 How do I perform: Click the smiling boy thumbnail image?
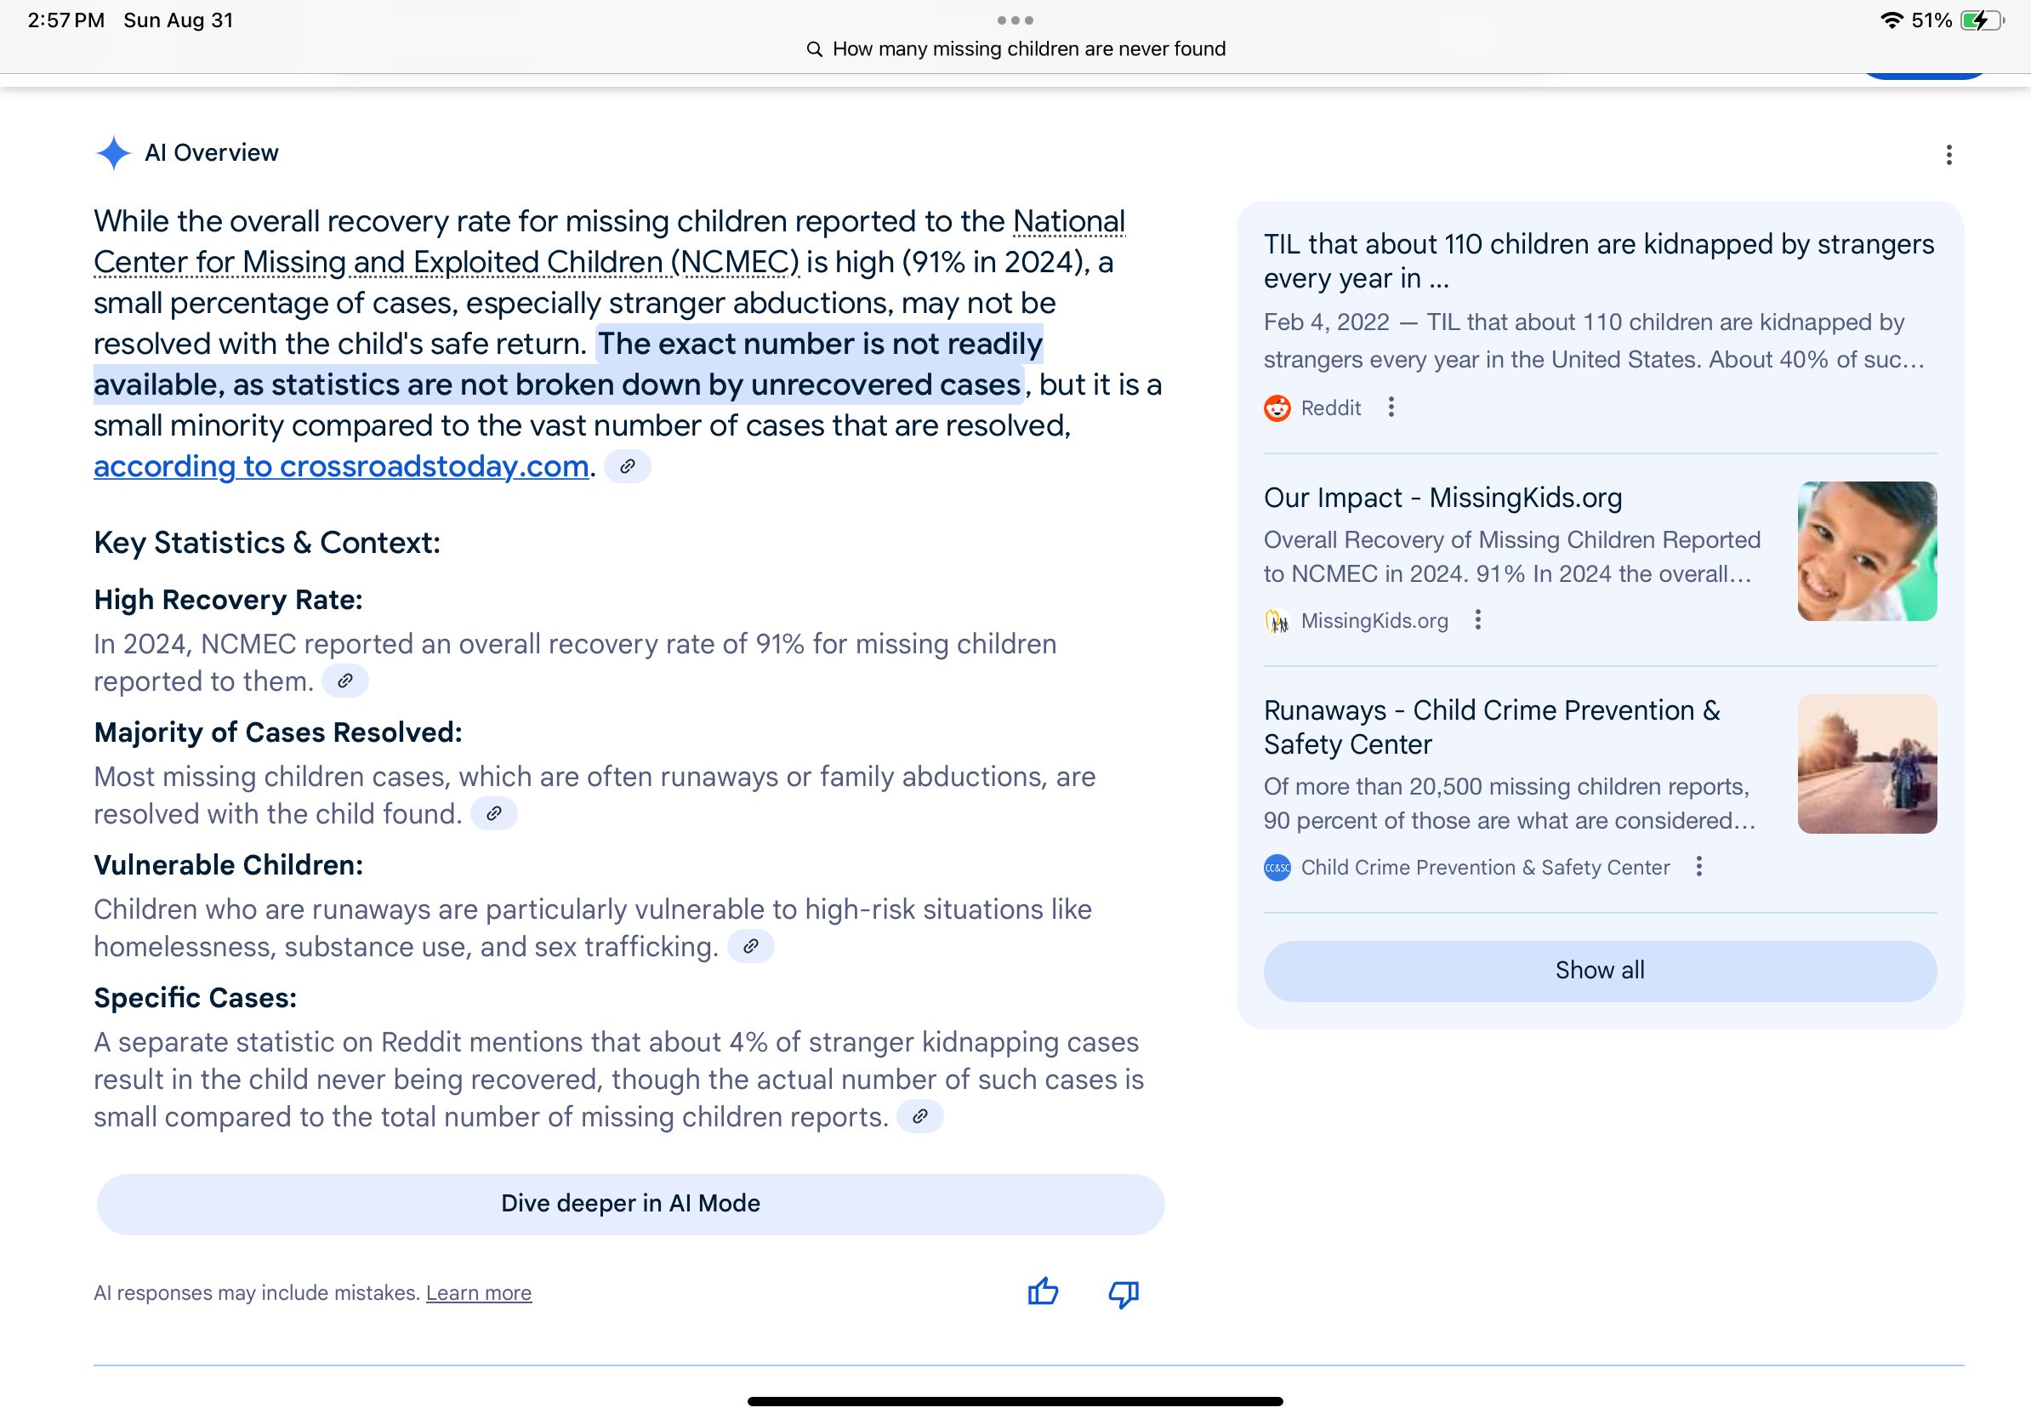(x=1868, y=551)
